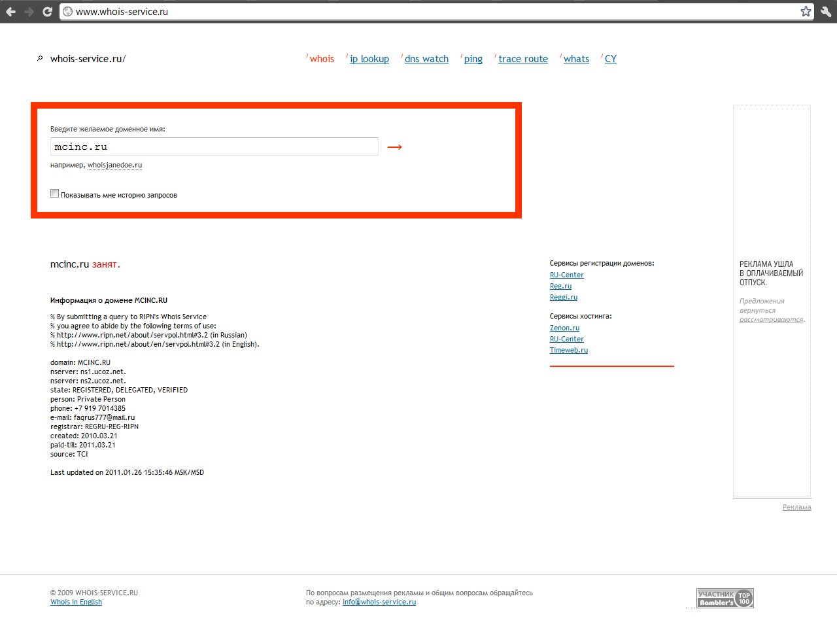Open the browser wrench settings menu

826,11
